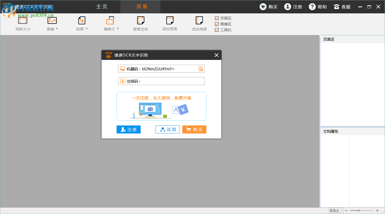
Task: Click the blue 注册 button in the dialog
Action: tap(129, 129)
